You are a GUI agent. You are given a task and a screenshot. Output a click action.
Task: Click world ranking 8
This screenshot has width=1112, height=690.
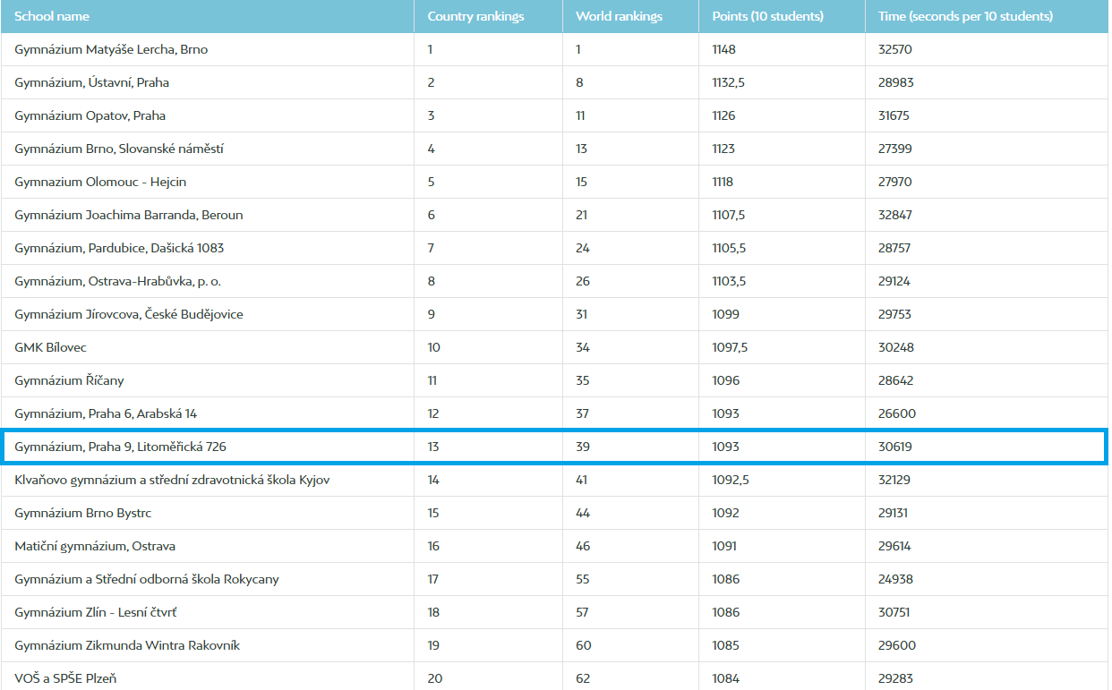tap(579, 82)
